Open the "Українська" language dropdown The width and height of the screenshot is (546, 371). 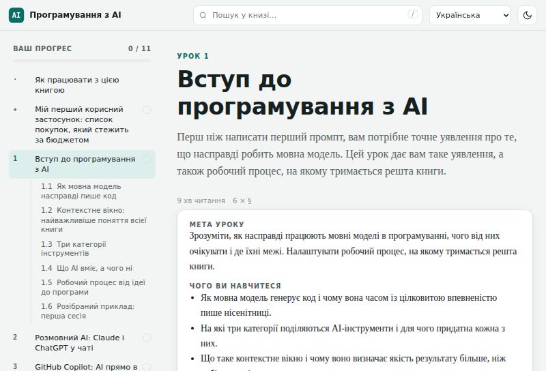[470, 15]
